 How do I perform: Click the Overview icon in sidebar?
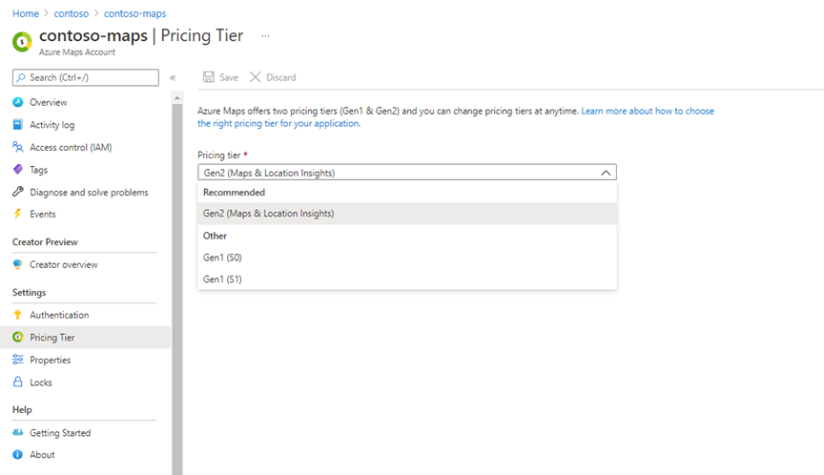(17, 102)
